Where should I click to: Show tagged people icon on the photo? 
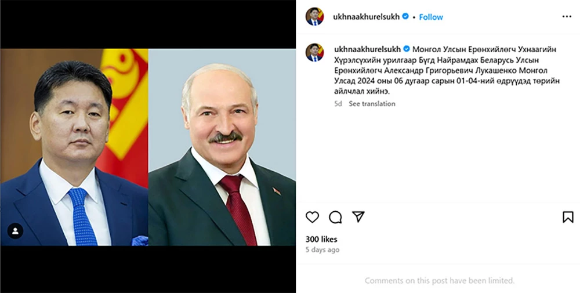16,231
